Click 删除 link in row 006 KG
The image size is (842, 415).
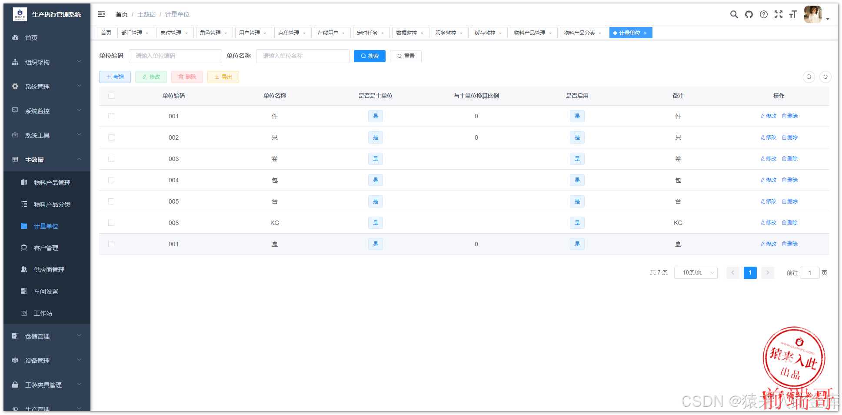(x=790, y=223)
